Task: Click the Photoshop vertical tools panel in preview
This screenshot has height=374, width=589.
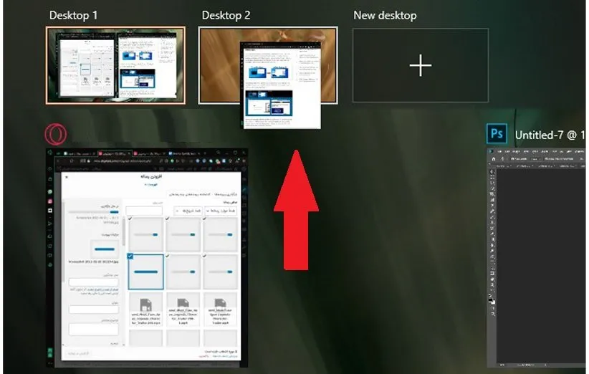Action: pyautogui.click(x=492, y=229)
